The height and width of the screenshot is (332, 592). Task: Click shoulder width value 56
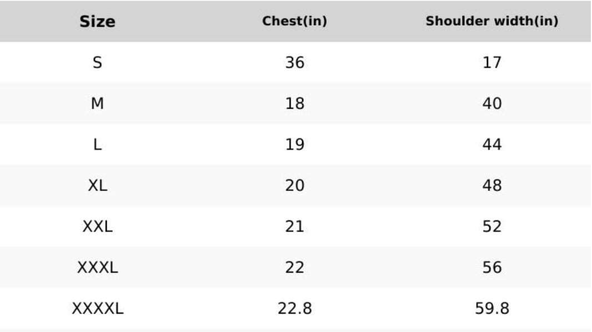492,268
